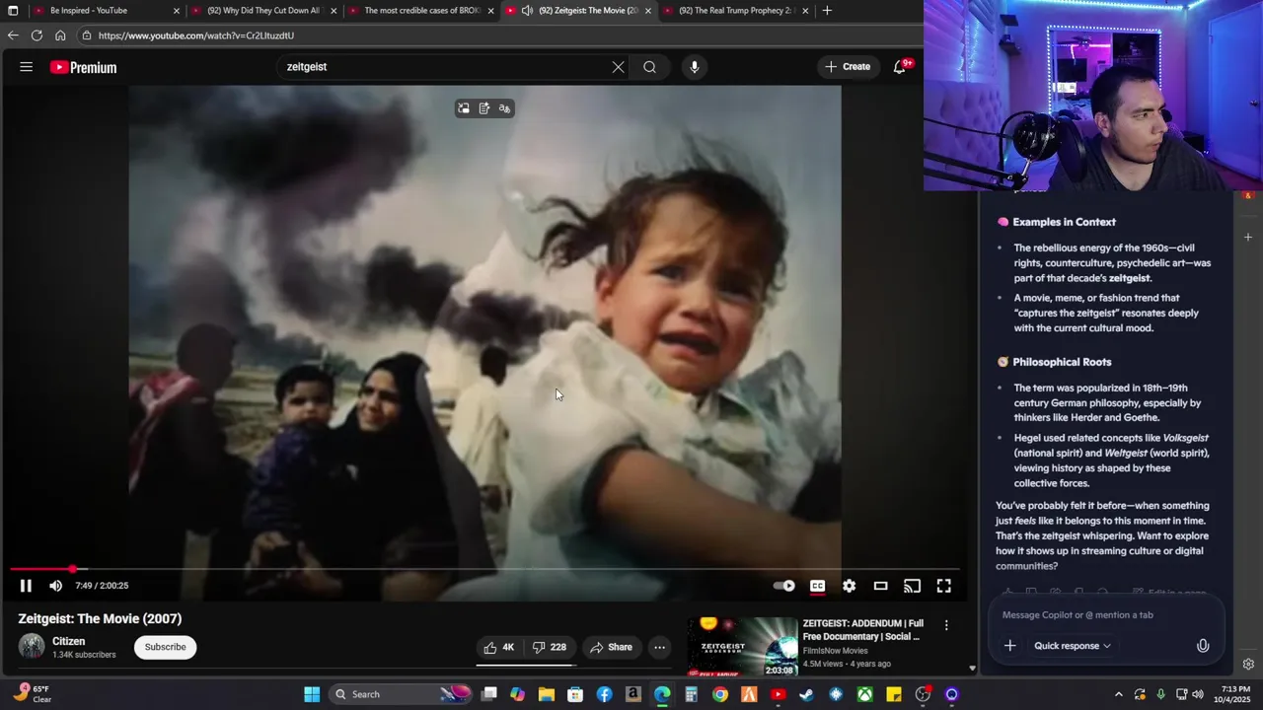Show hidden system tray icons
This screenshot has height=710, width=1263.
coord(1118,694)
